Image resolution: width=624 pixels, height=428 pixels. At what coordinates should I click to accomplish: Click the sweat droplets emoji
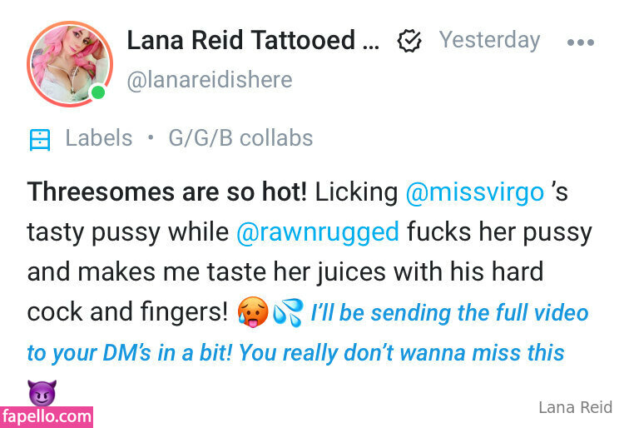tap(288, 314)
